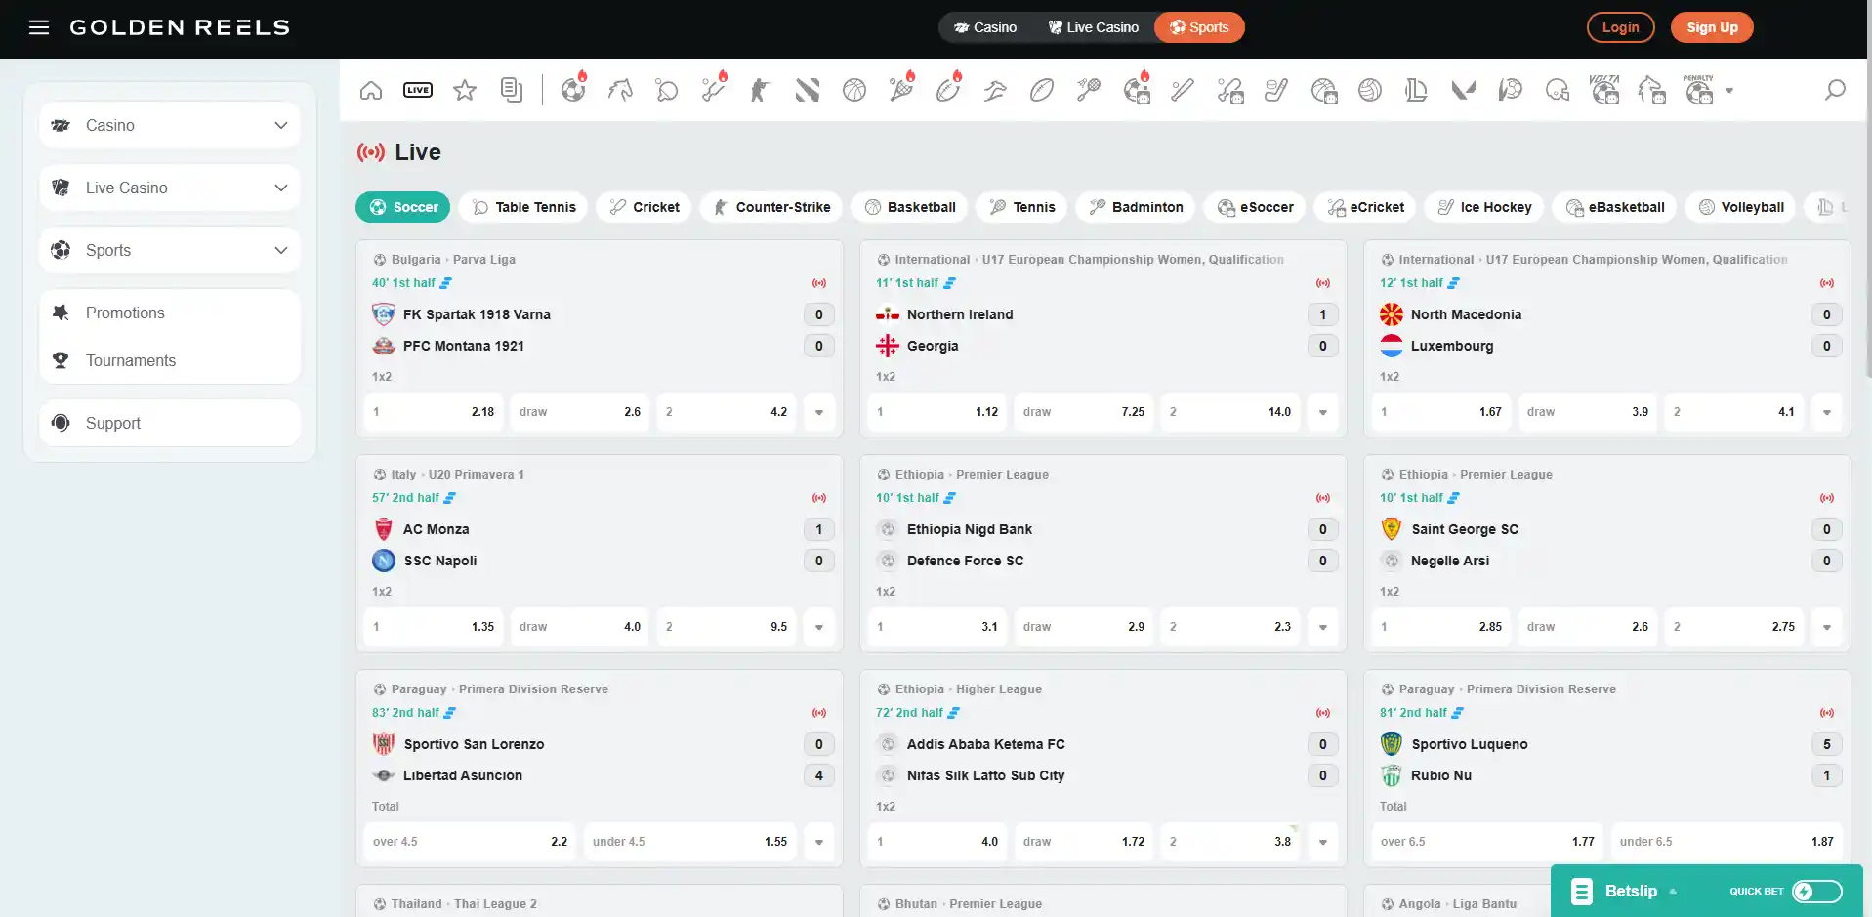This screenshot has height=917, width=1872.
Task: Select the Cricket live filter
Action: (x=644, y=207)
